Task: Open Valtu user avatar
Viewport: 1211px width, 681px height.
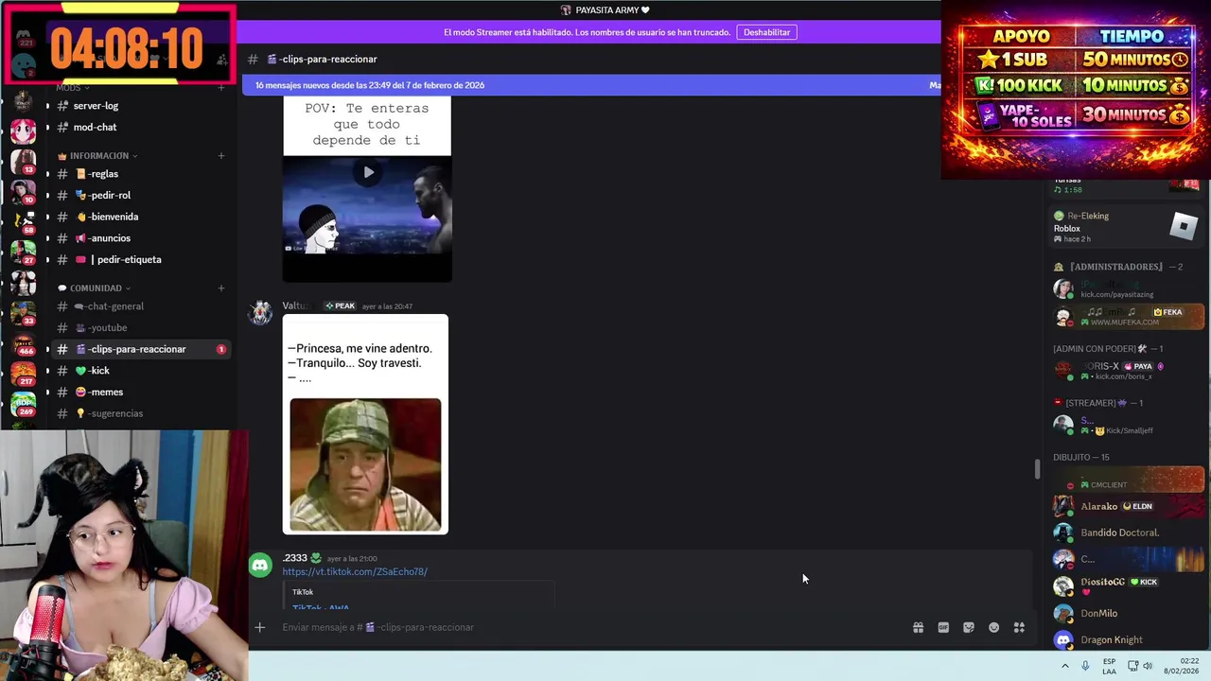Action: 260,313
